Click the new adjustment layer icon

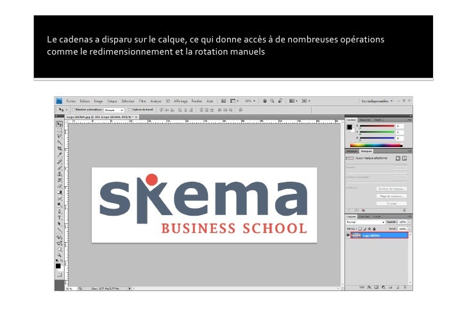[384, 288]
